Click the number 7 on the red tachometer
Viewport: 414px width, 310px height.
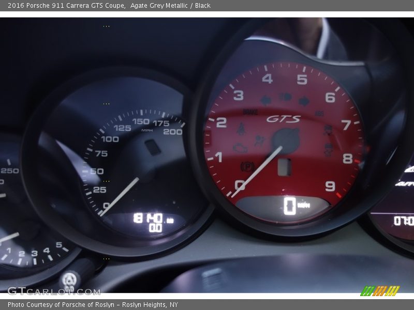346,125
